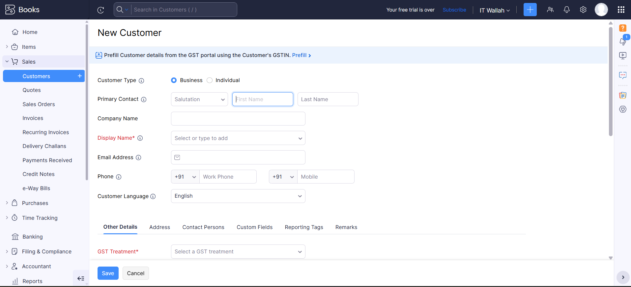
Task: Click the Display Name info icon
Action: coord(140,138)
